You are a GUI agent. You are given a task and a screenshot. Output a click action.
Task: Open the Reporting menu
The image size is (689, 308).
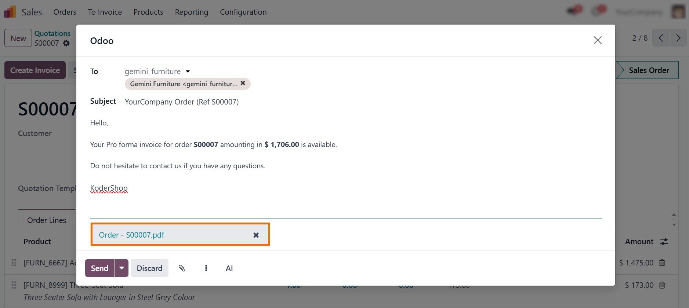[192, 12]
